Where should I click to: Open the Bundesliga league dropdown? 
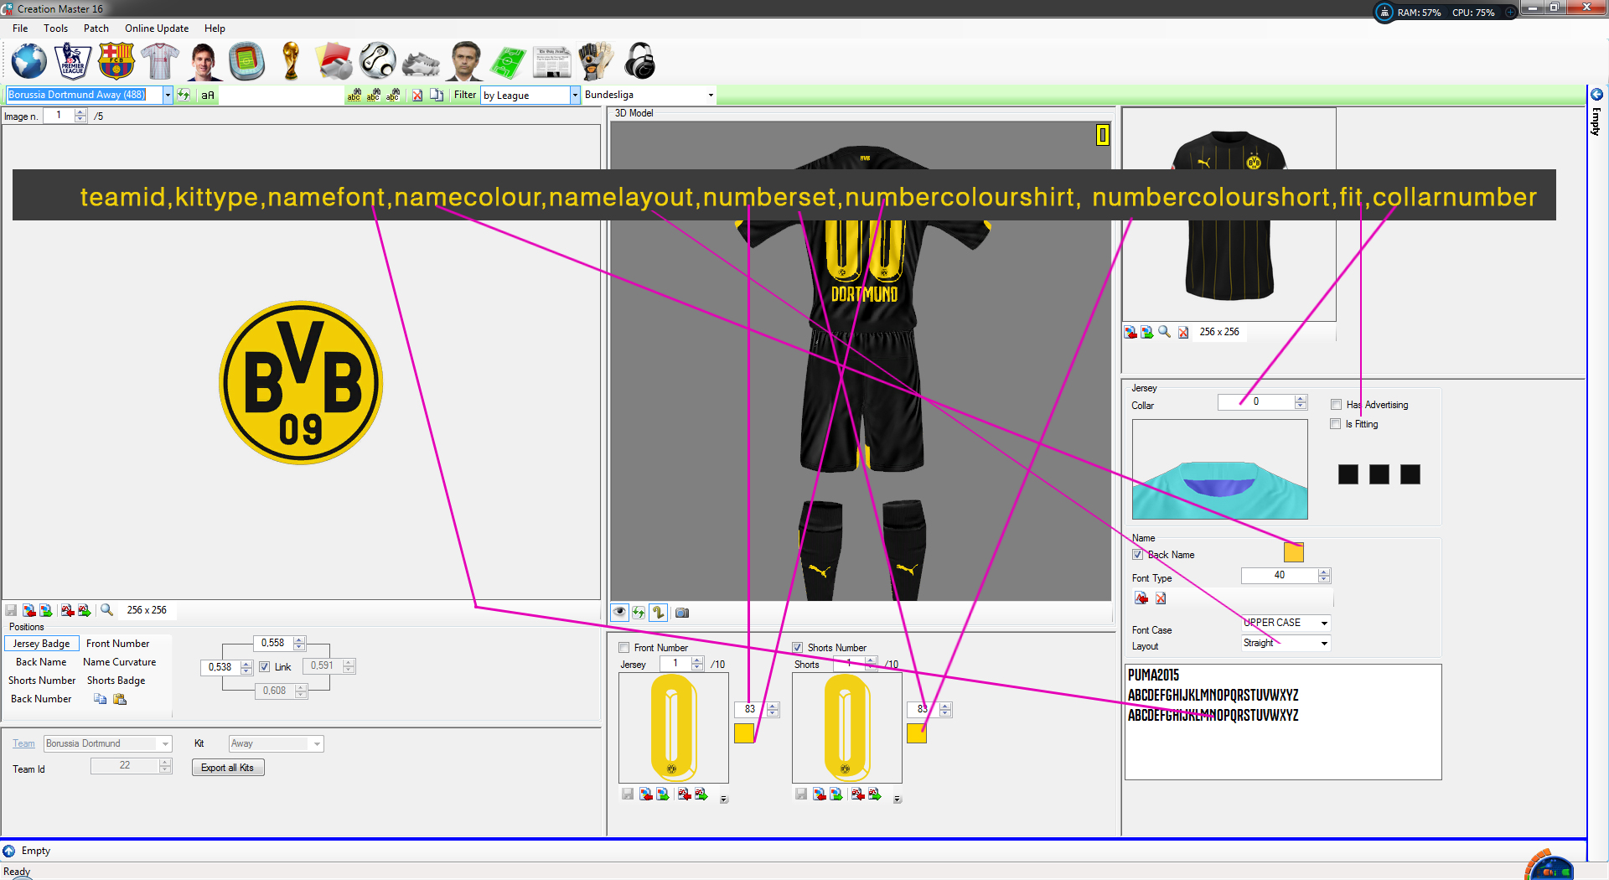tap(711, 95)
